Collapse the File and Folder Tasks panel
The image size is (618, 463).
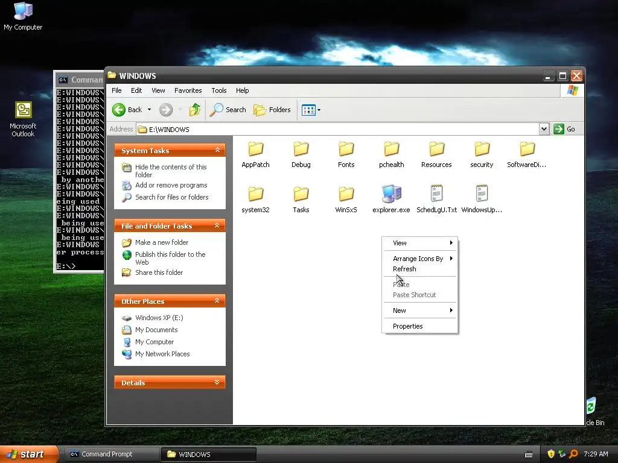pos(217,225)
